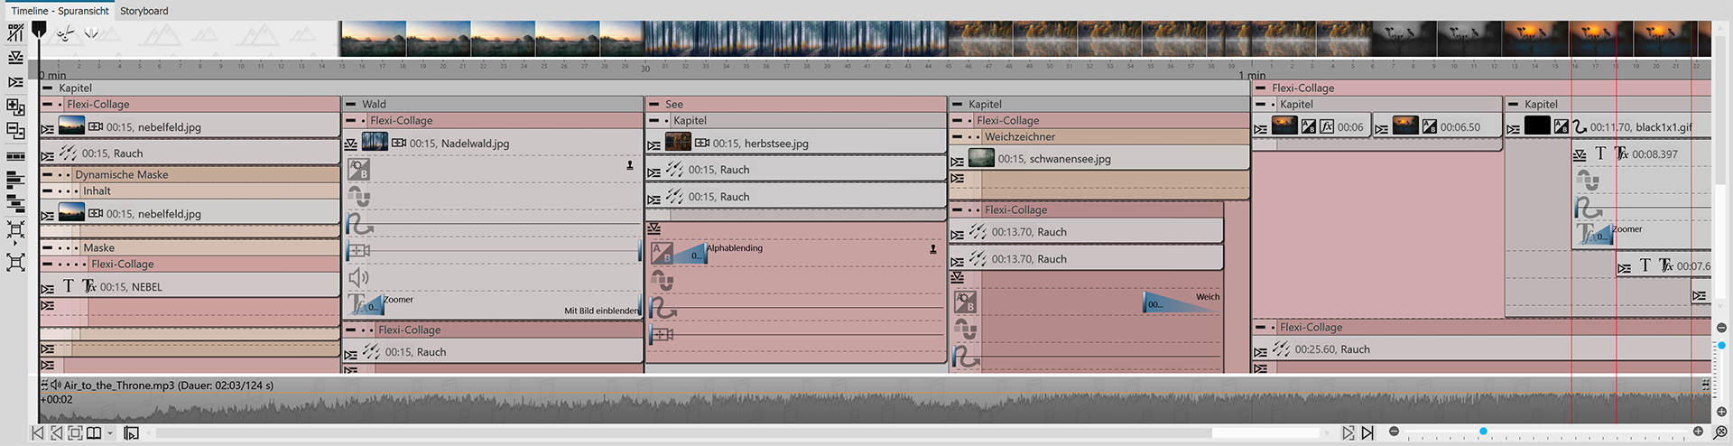
Task: Switch to the Storyboard tab
Action: point(144,11)
